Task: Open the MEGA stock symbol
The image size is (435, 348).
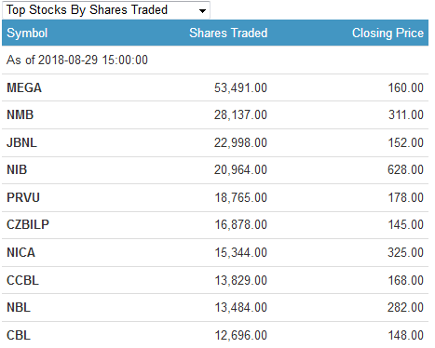Action: pos(24,87)
